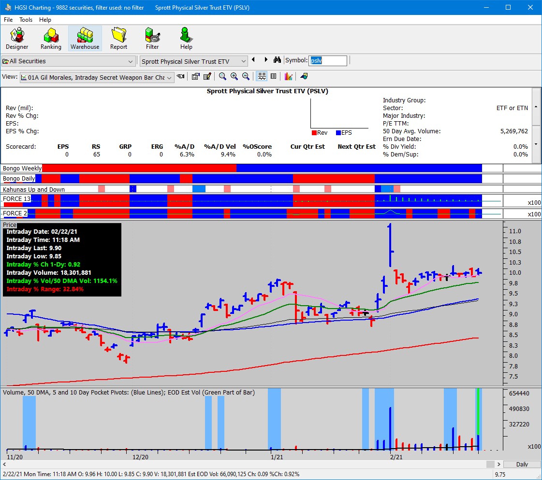Click the shapes icon in view toolbar

coord(304,77)
